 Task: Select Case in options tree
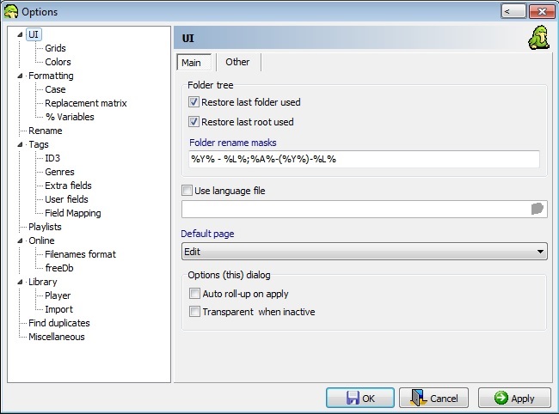click(55, 89)
